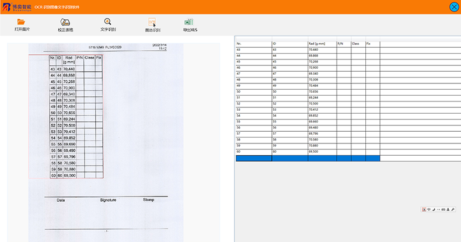Select the ID cell for row 60
The image size is (461, 242).
pos(289,152)
